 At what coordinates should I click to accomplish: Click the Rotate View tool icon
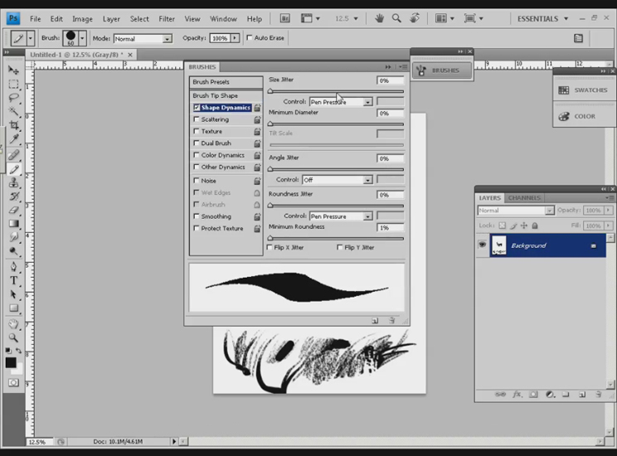click(415, 18)
